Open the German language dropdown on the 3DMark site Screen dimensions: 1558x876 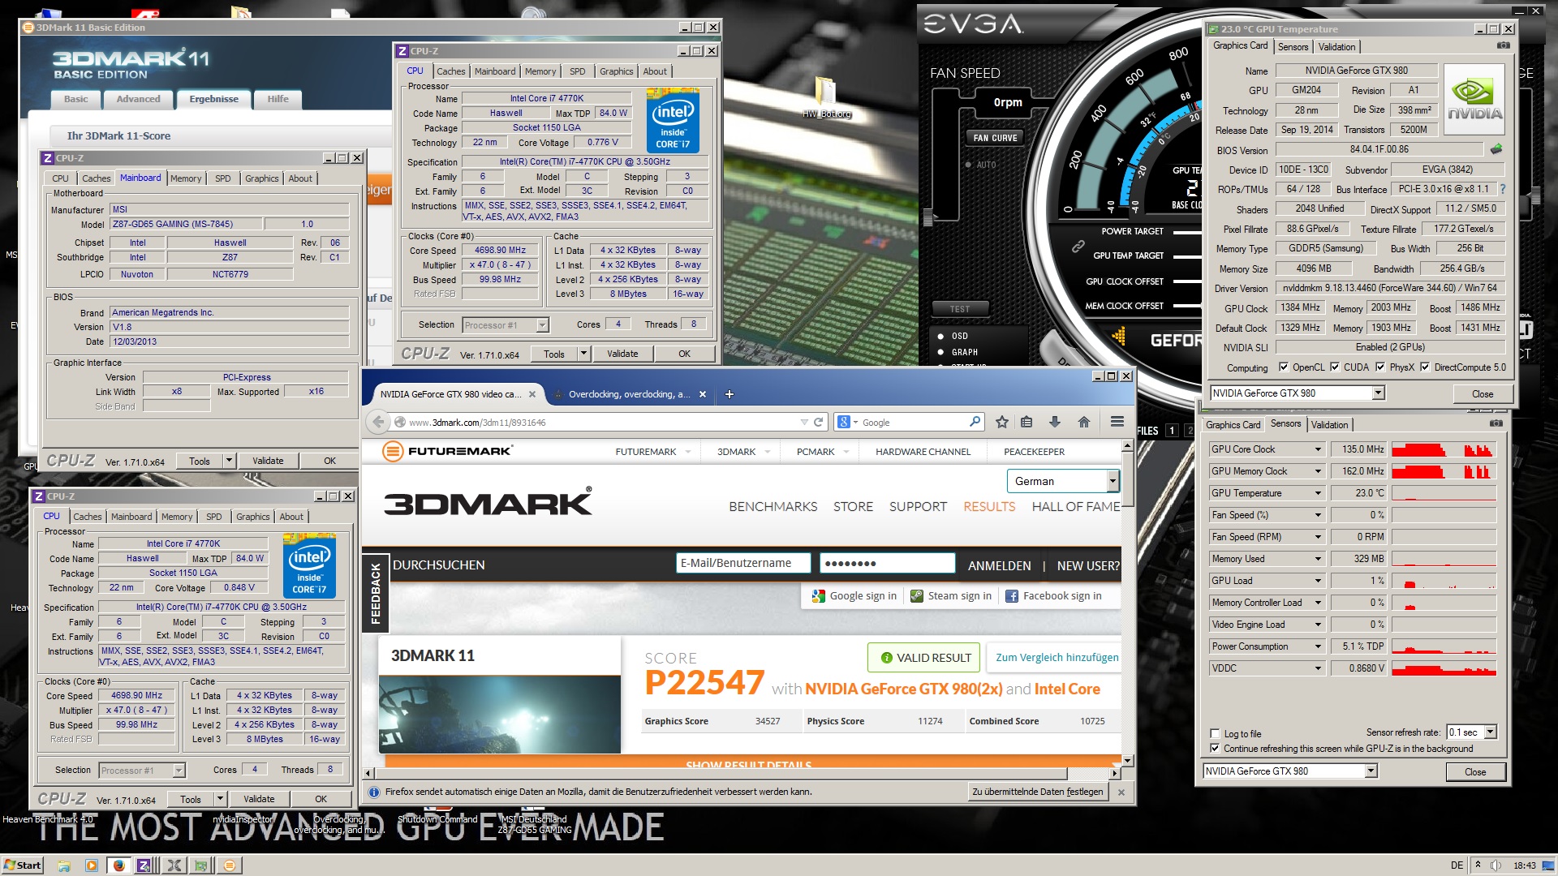1113,481
